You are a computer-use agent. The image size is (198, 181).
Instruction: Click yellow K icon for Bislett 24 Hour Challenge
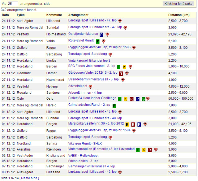point(126,99)
